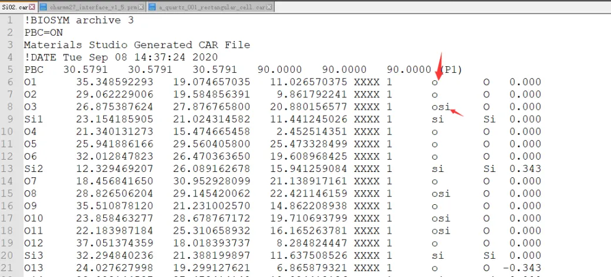Click the atom name 'Si2'
This screenshot has width=611, height=277.
click(33, 169)
